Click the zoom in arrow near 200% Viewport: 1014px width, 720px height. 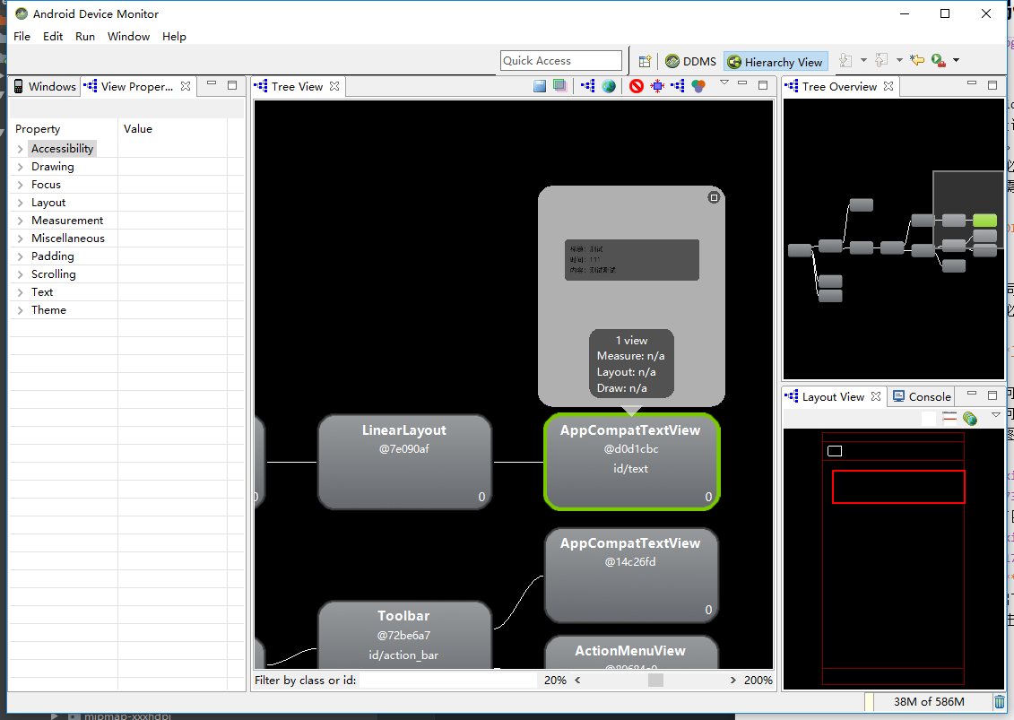coord(732,680)
